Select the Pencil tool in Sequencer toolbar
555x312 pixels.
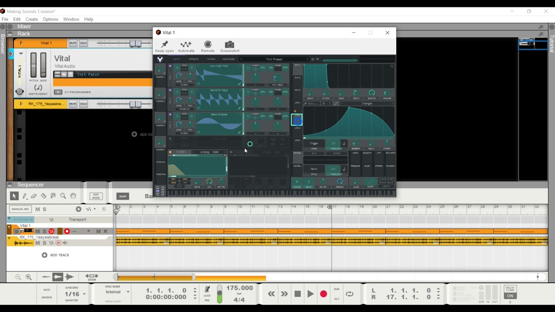point(25,196)
